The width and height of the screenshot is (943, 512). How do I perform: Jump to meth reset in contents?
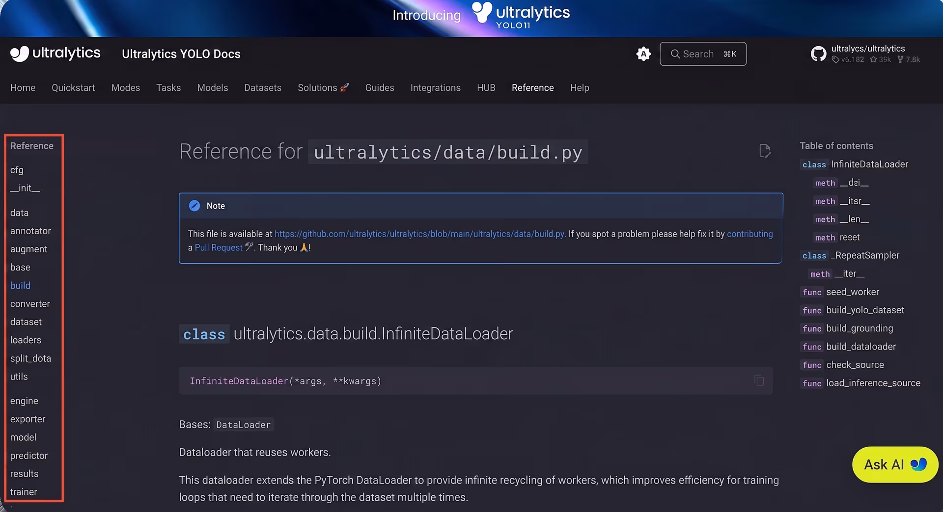837,237
